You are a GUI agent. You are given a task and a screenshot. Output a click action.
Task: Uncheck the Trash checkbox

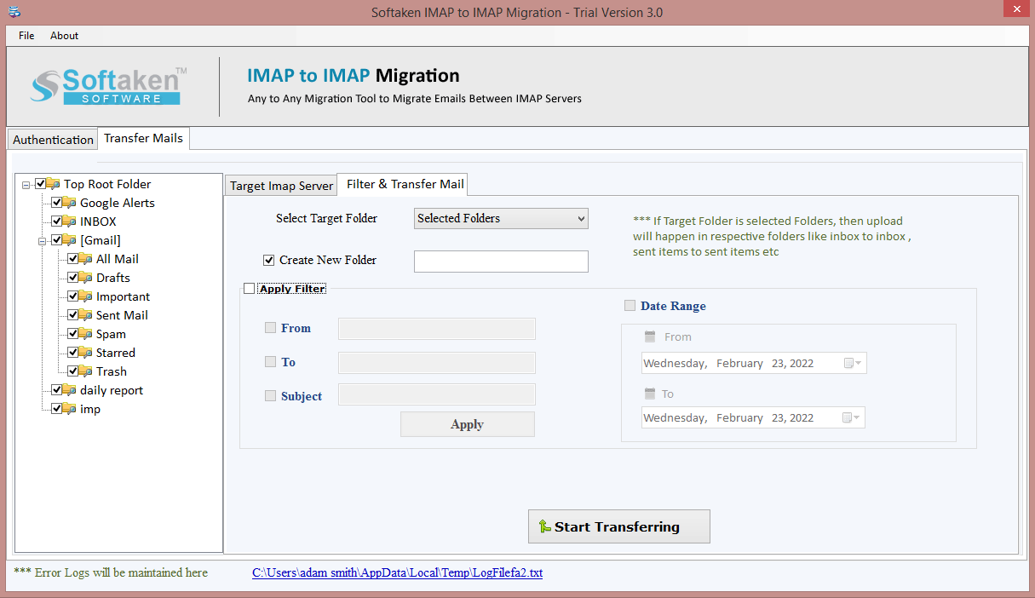click(73, 371)
